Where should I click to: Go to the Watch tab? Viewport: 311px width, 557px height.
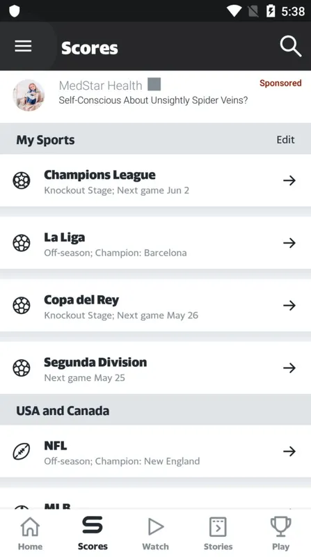point(156,533)
